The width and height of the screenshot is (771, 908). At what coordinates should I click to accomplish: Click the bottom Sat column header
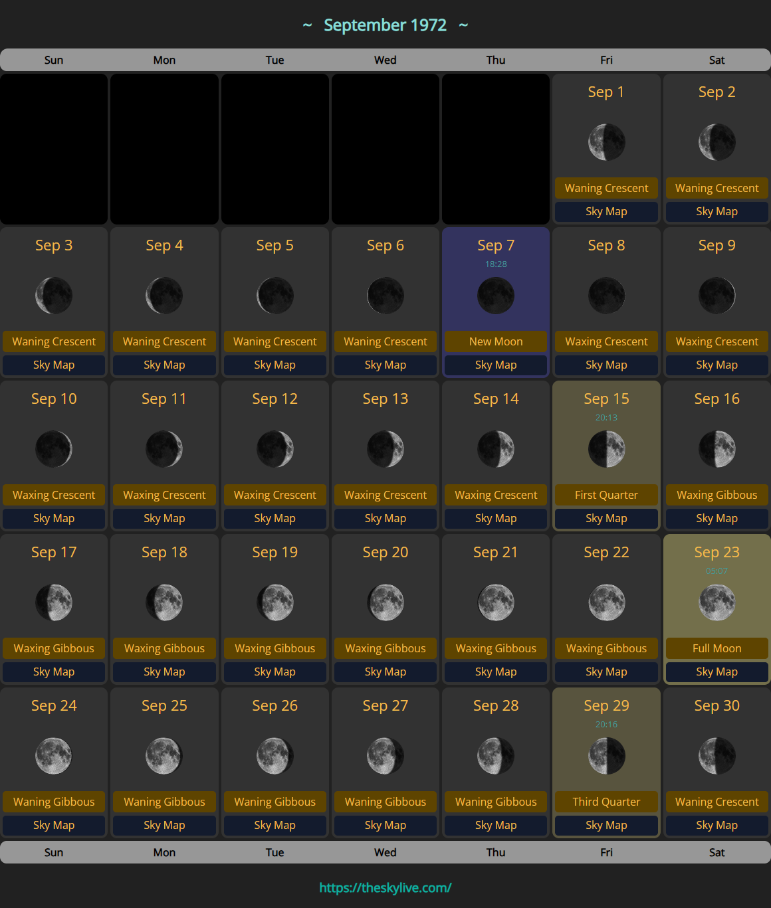point(716,852)
